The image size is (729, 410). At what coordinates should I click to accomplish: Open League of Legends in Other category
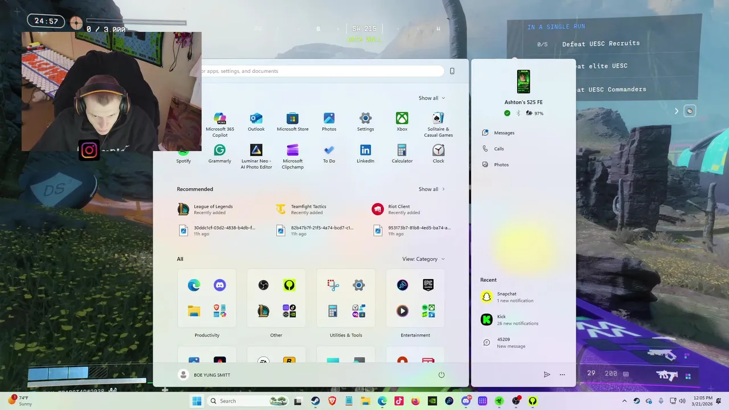[263, 311]
